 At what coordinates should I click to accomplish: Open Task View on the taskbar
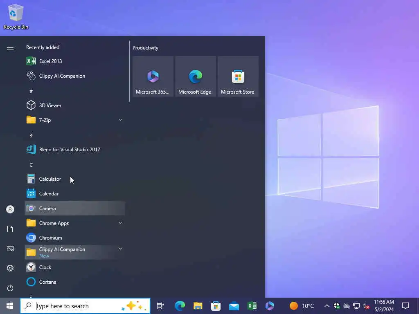(160, 306)
